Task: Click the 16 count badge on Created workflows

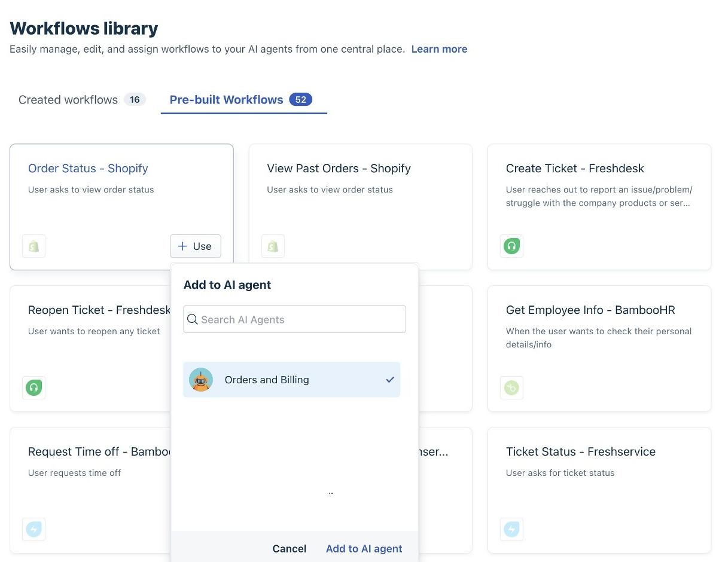Action: pos(135,100)
